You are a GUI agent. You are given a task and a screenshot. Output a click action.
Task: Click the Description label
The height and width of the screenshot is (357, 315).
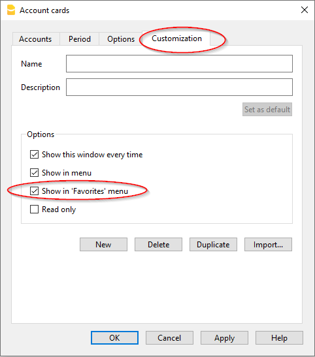tap(41, 87)
